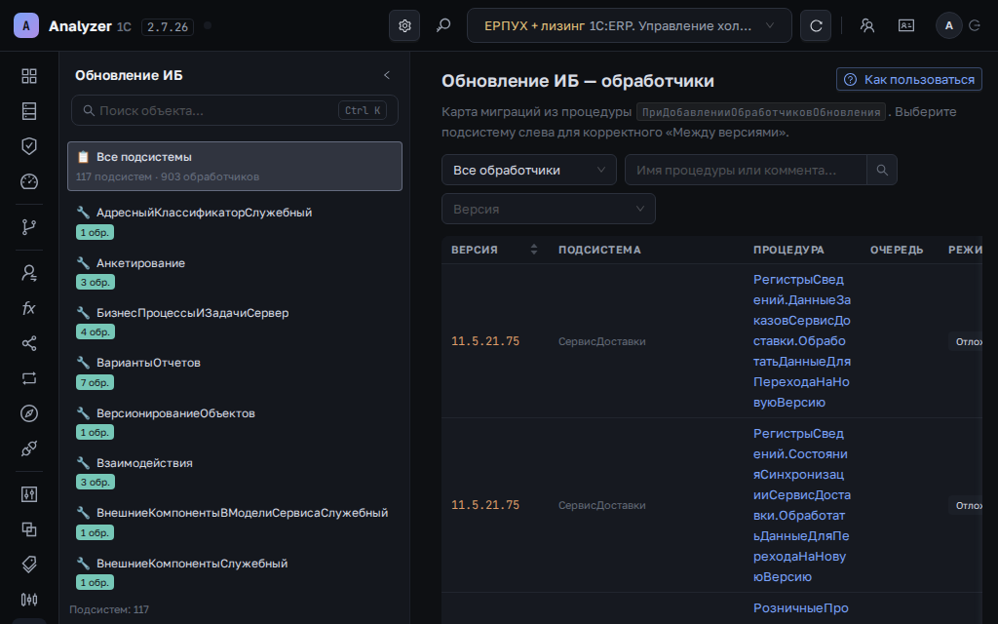
Task: Open the table list icon in sidebar
Action: click(x=29, y=111)
